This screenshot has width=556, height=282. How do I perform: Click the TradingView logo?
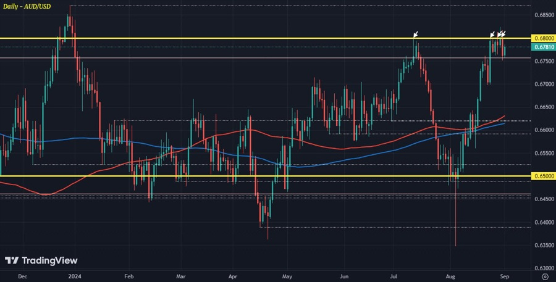pyautogui.click(x=41, y=261)
